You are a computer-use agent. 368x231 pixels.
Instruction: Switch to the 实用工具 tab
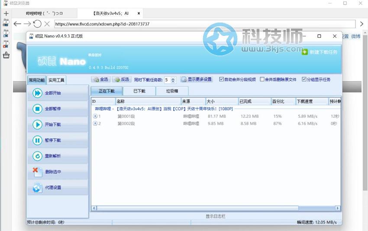56,80
